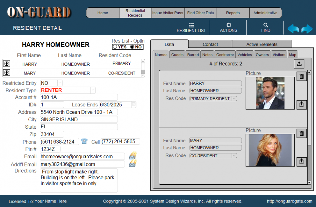
Task: Open Res Code dropdown showing CO-RESIDENT
Action: pyautogui.click(x=234, y=156)
